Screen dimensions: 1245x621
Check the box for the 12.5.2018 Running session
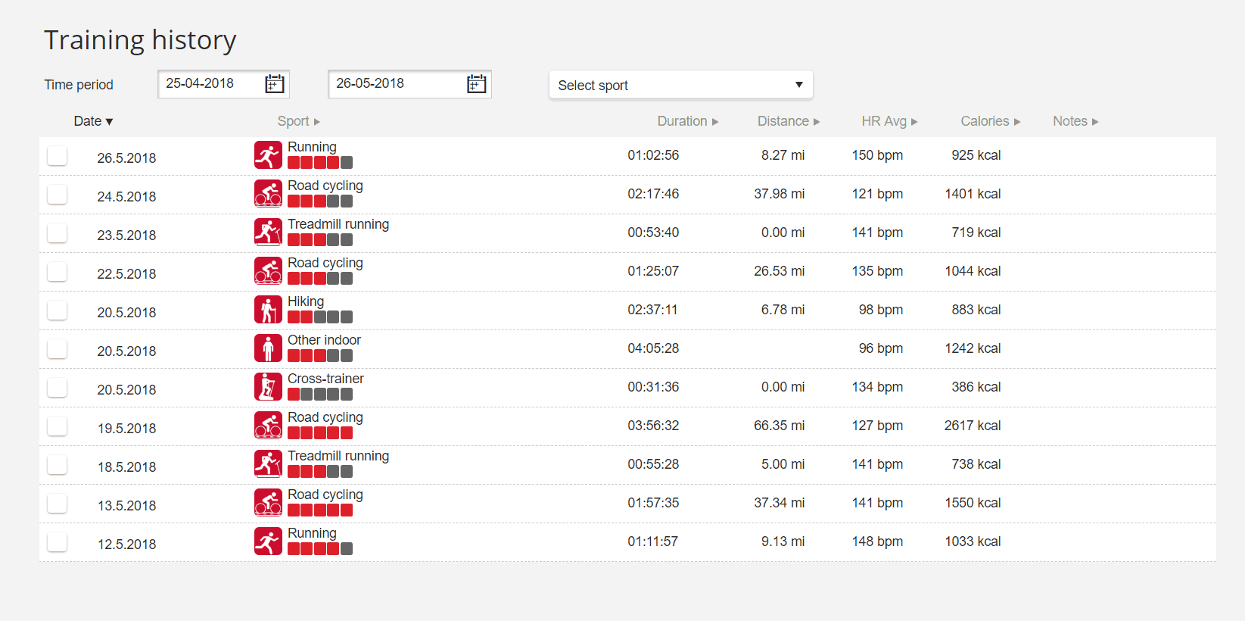tap(58, 542)
